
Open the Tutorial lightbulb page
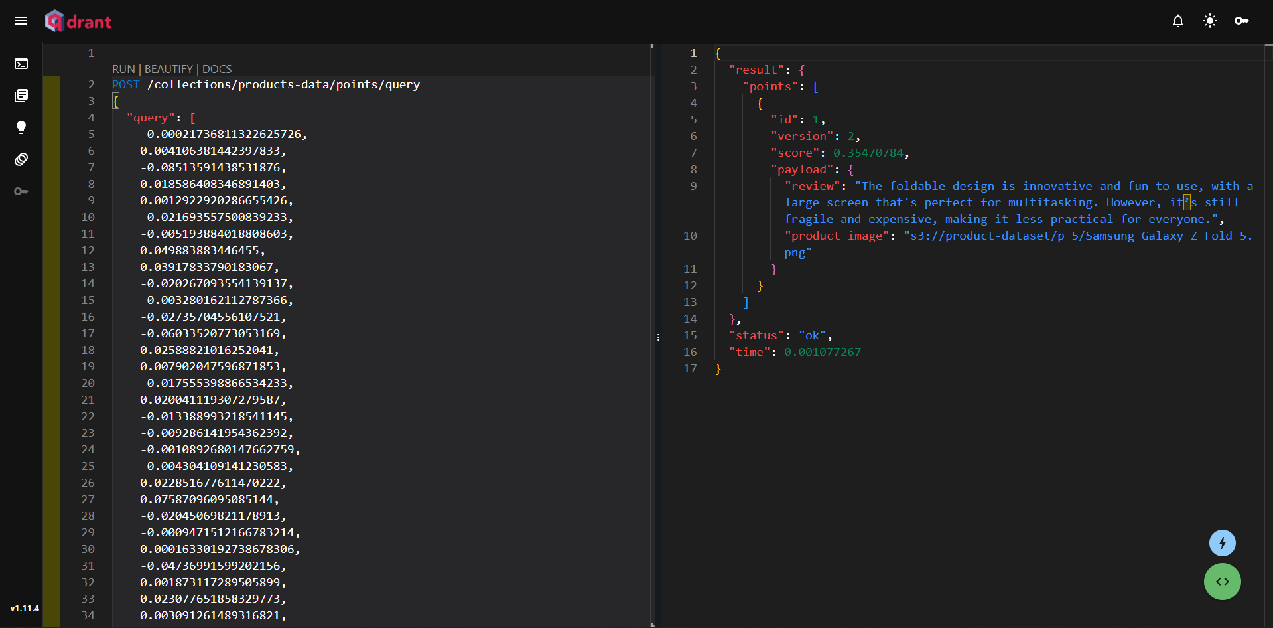click(21, 127)
